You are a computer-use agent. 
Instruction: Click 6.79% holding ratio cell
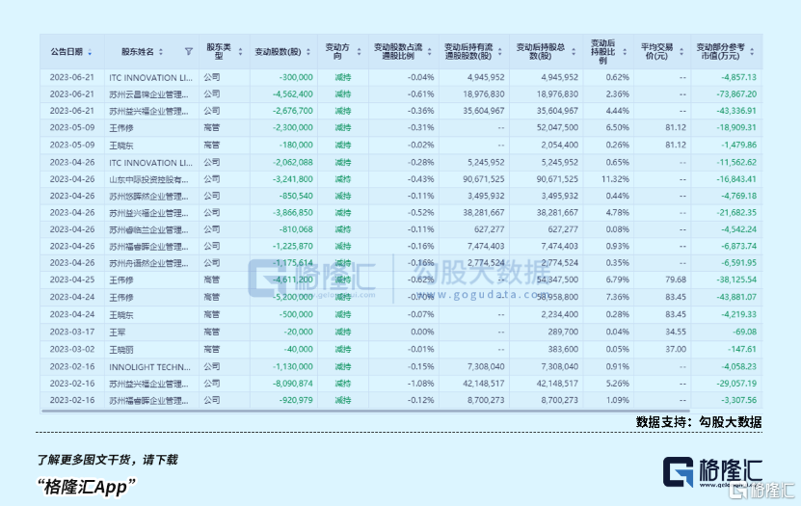tap(617, 280)
